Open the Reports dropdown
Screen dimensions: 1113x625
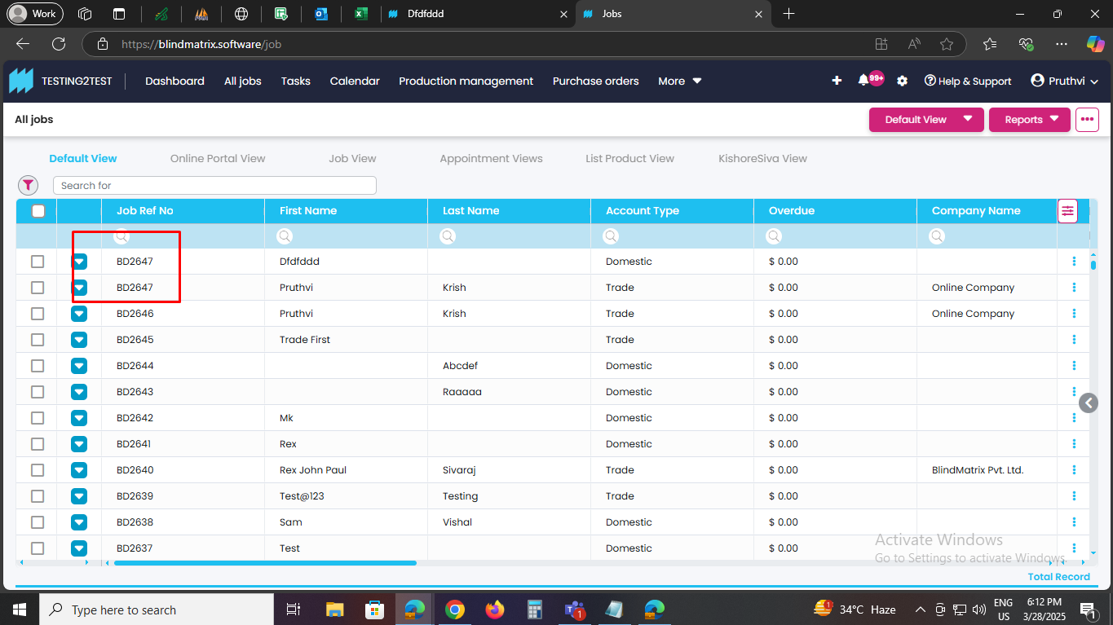pos(1029,120)
